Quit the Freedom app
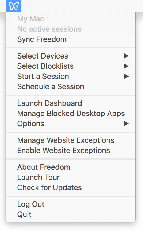This screenshot has width=143, height=231. [x=71, y=215]
